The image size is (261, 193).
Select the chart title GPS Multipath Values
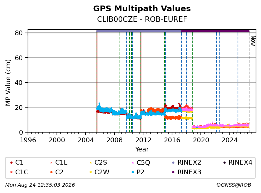(142, 8)
